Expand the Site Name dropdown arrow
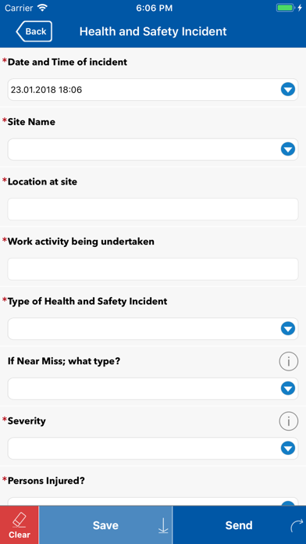306x544 pixels. 287,149
